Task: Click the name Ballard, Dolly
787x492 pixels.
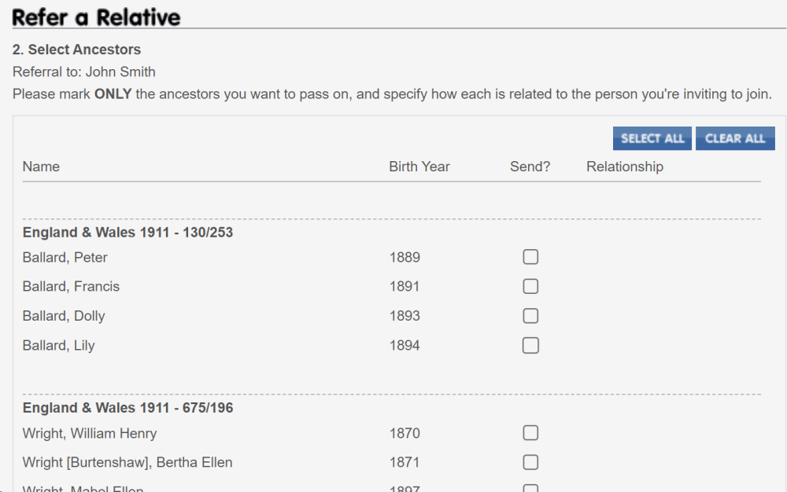Action: point(64,316)
